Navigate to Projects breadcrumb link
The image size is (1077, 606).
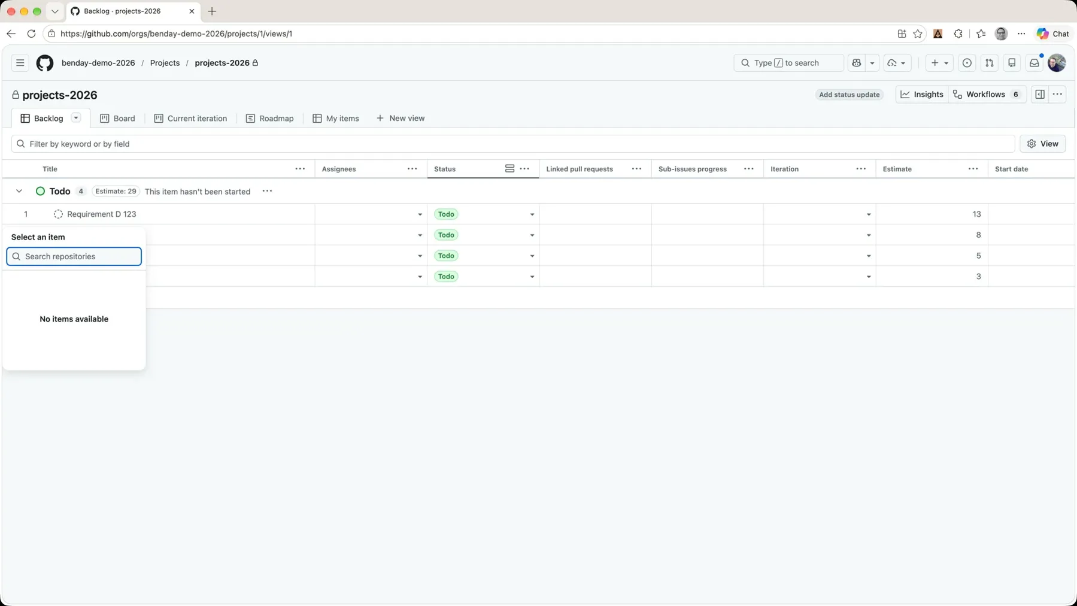(165, 63)
